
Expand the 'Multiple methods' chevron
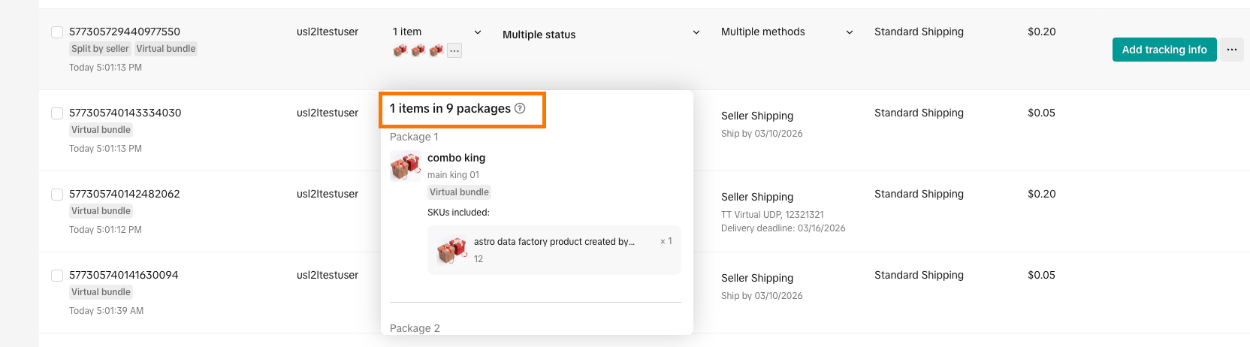pos(850,32)
